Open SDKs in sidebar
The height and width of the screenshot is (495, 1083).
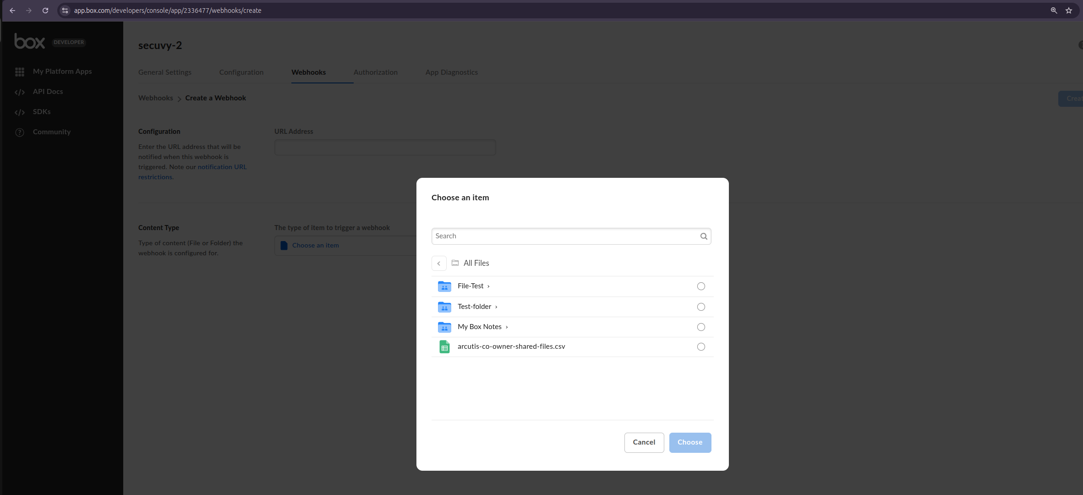click(x=42, y=112)
